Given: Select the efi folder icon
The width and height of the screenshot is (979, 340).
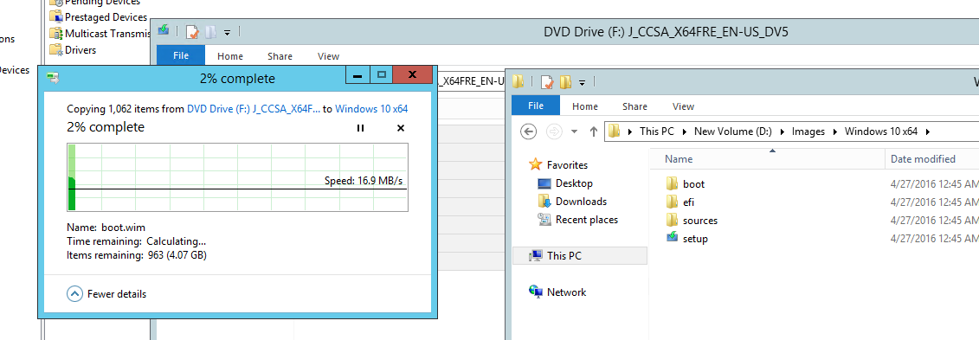Looking at the screenshot, I should [x=672, y=202].
